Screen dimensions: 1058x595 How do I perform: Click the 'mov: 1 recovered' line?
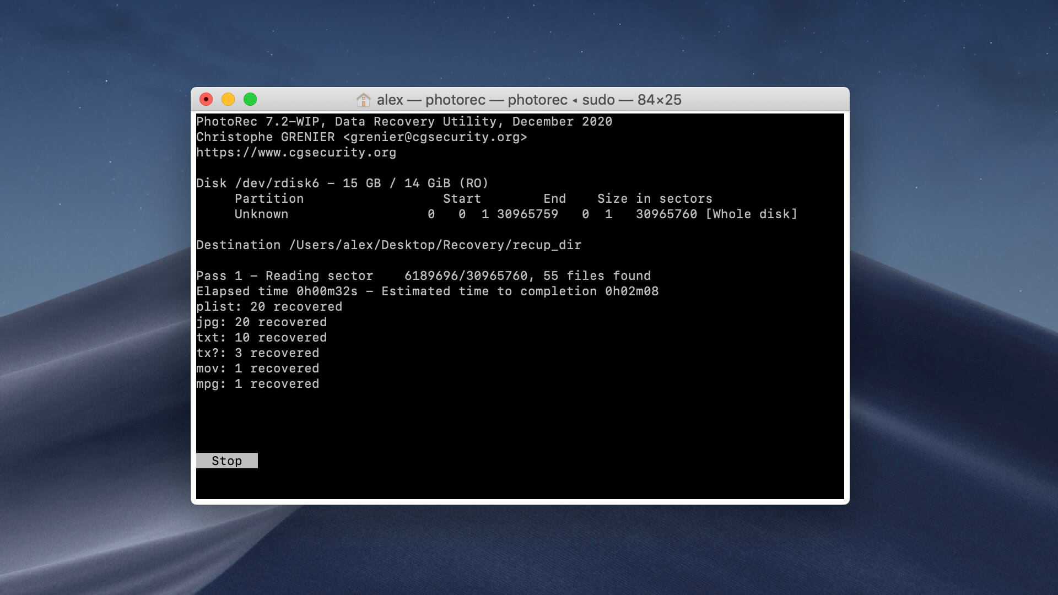pos(257,369)
